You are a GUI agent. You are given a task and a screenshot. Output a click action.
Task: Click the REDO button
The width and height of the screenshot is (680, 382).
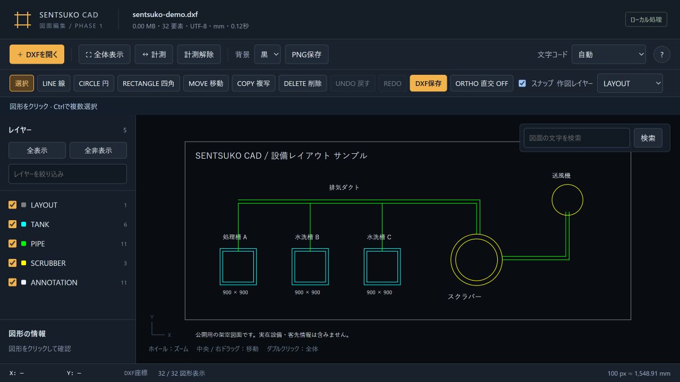[393, 83]
